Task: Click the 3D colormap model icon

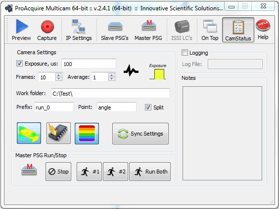Action: pyautogui.click(x=29, y=133)
